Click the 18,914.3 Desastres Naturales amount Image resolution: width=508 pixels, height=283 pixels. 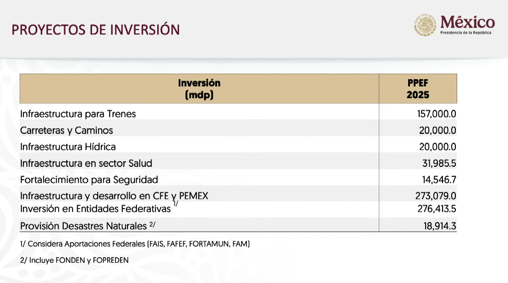pyautogui.click(x=440, y=226)
